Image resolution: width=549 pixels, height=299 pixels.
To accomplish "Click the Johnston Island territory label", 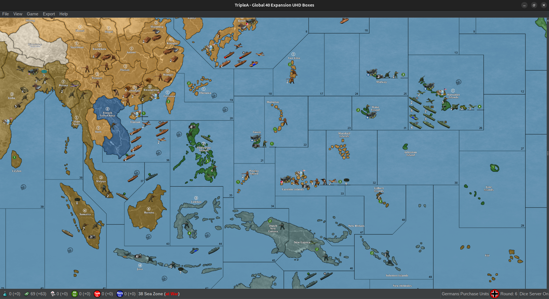I will pyautogui.click(x=411, y=153).
